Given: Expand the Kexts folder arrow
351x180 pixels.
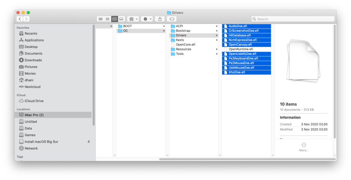Looking at the screenshot, I should click(x=217, y=40).
